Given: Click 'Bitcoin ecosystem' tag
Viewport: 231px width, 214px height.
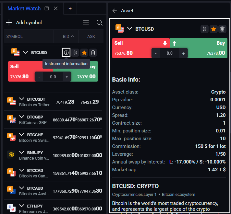Looking at the screenshot, I should coord(178,195).
